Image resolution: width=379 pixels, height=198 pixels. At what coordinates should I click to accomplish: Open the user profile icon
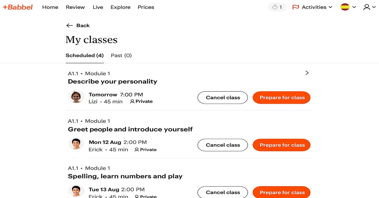(x=366, y=7)
